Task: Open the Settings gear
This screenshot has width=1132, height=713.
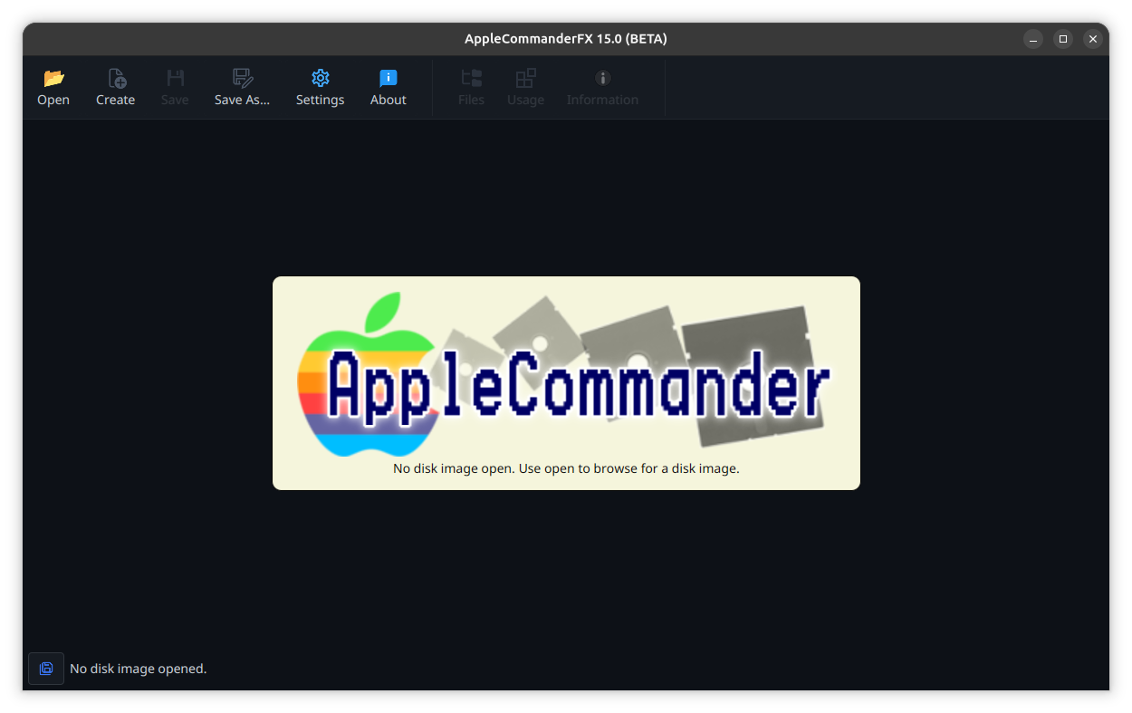Action: pyautogui.click(x=321, y=79)
